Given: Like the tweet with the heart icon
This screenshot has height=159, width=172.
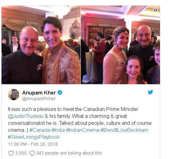Looking at the screenshot, I should pyautogui.click(x=11, y=153).
